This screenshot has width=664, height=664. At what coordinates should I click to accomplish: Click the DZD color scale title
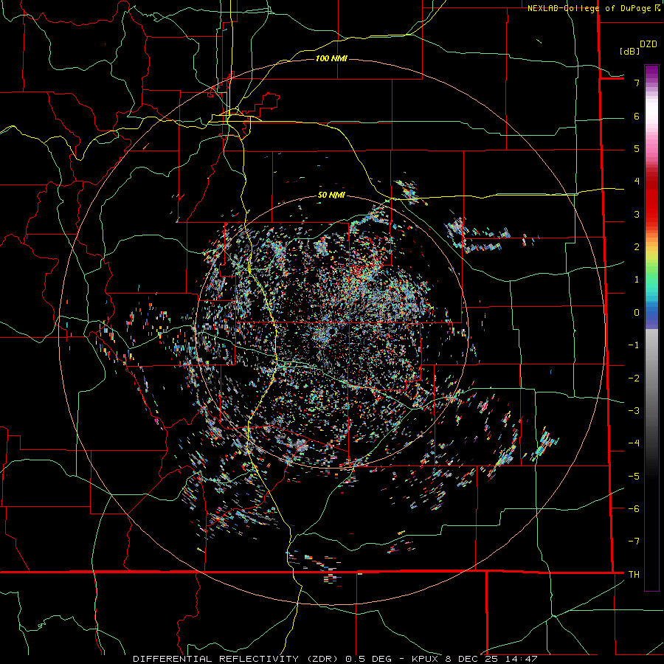(649, 44)
